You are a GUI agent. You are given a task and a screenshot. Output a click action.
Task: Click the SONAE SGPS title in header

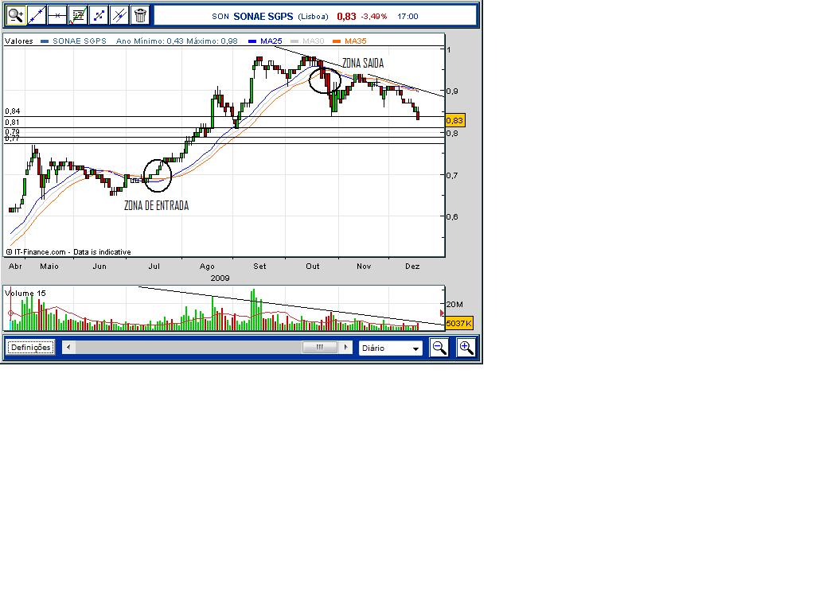tap(263, 16)
